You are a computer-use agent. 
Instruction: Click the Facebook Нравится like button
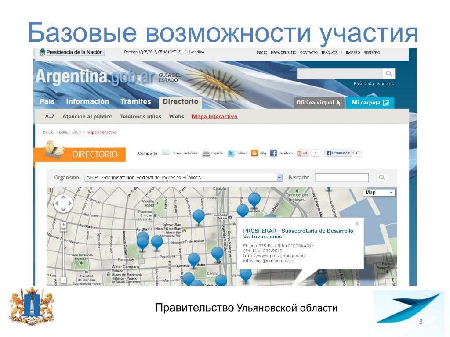(x=338, y=153)
